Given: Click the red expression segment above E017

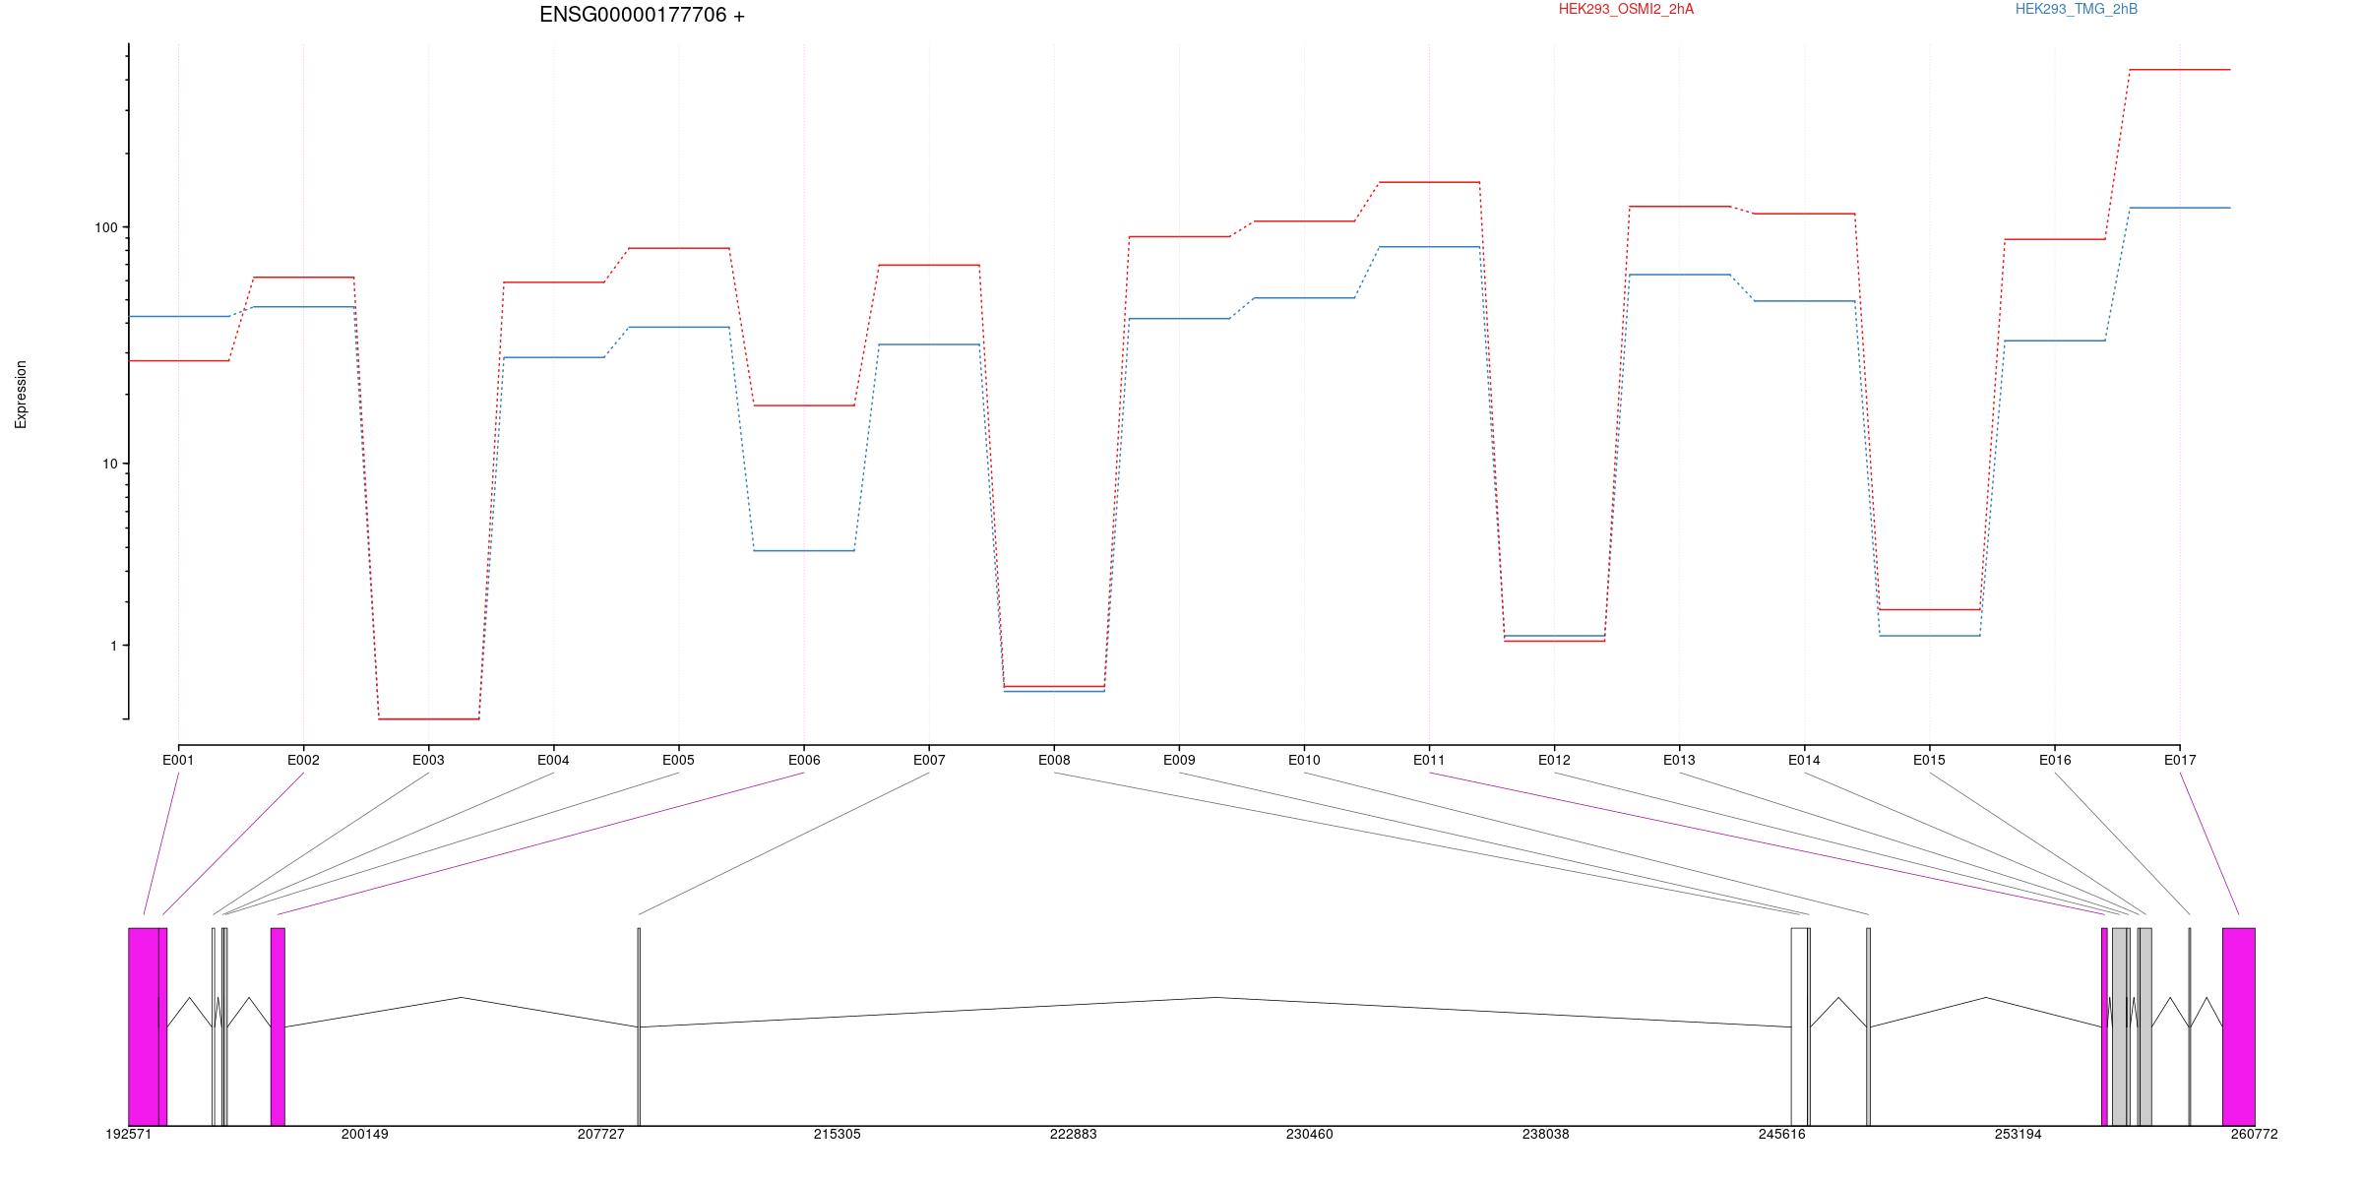Looking at the screenshot, I should tap(2180, 70).
